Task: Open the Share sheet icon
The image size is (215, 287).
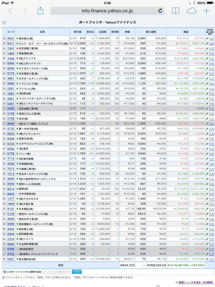Action: point(40,11)
